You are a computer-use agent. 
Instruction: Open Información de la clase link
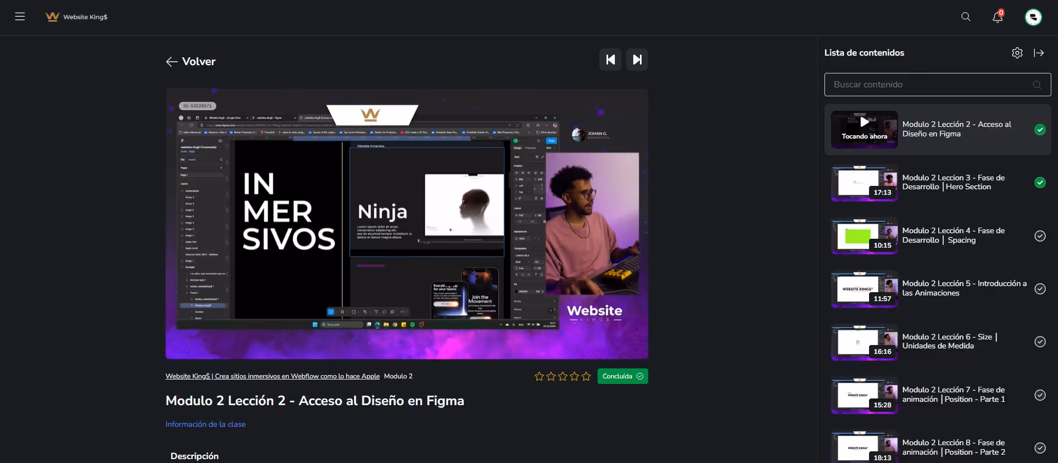click(x=206, y=424)
